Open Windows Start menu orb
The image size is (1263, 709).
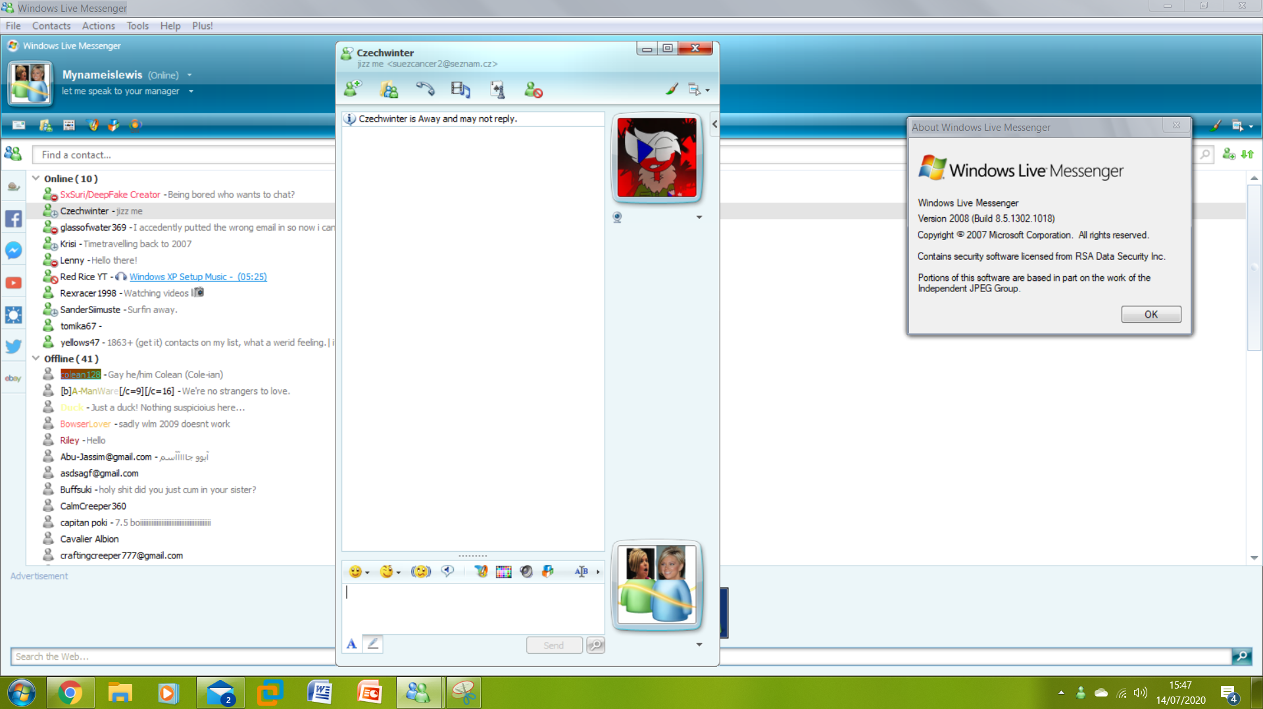[x=21, y=693]
